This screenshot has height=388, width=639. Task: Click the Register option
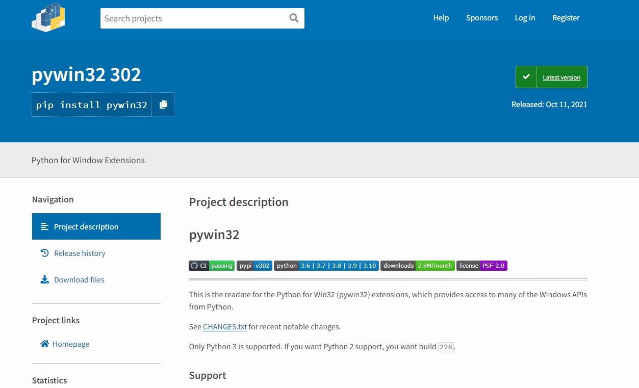tap(566, 18)
